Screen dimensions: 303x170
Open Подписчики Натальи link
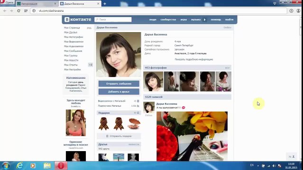click(x=110, y=106)
